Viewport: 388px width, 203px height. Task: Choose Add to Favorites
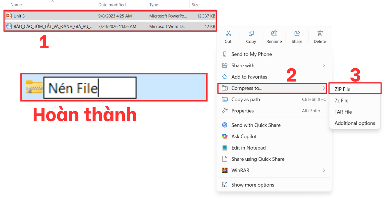point(274,77)
